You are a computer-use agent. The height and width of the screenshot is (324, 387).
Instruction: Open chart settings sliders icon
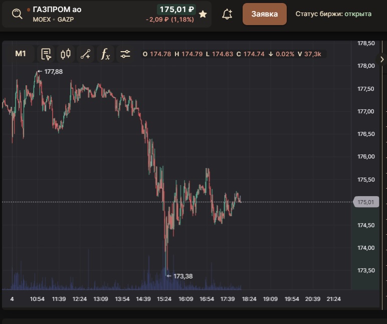[x=125, y=54]
